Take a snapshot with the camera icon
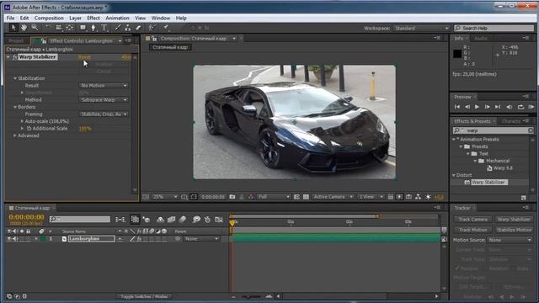 point(232,197)
